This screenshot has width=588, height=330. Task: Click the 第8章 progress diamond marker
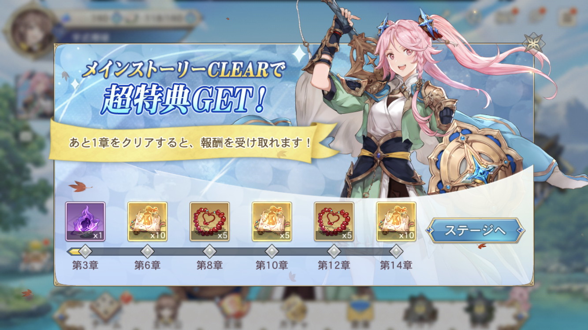(x=210, y=252)
